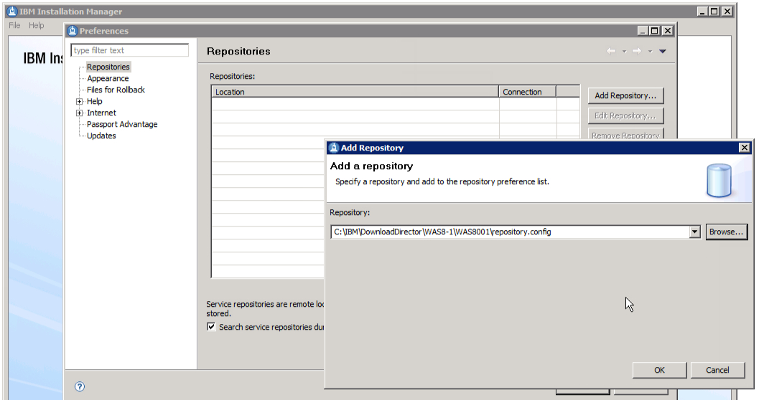Open the File menu

click(x=14, y=25)
